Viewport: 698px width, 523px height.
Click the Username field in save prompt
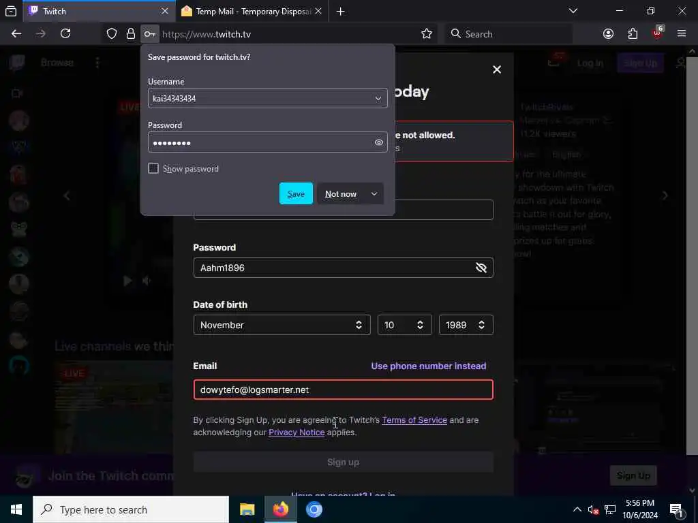tap(267, 98)
